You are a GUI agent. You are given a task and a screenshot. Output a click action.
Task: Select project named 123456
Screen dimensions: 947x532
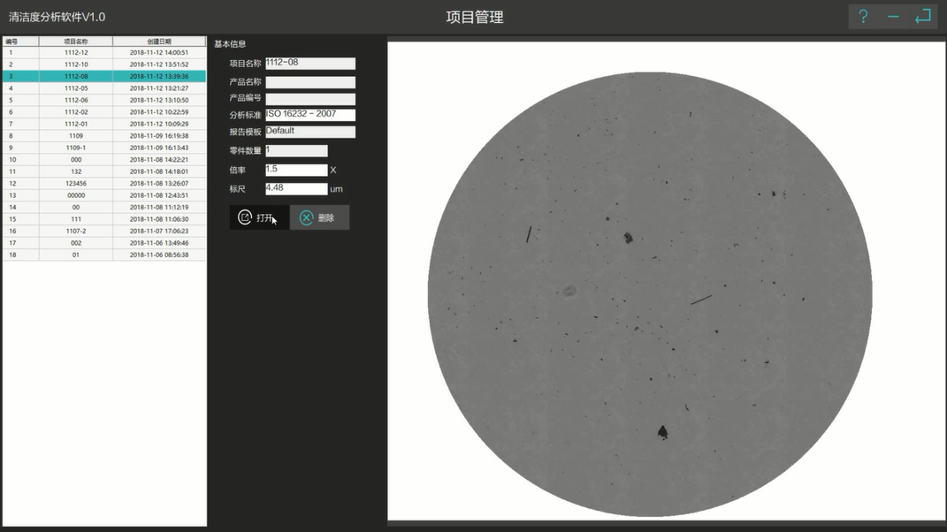(76, 183)
